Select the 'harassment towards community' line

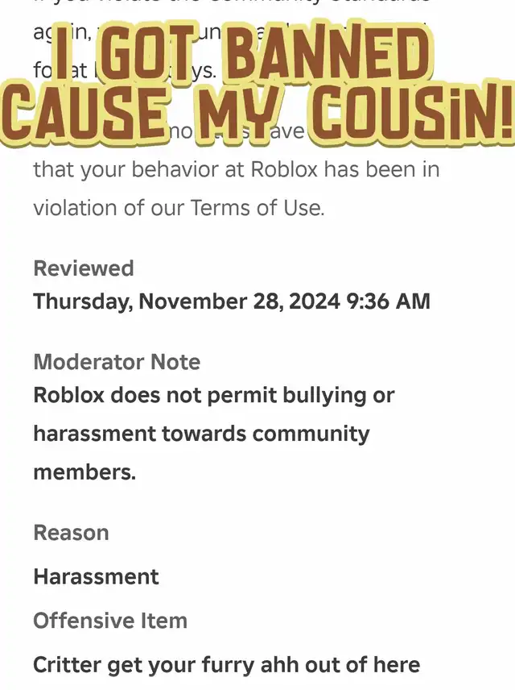(202, 434)
